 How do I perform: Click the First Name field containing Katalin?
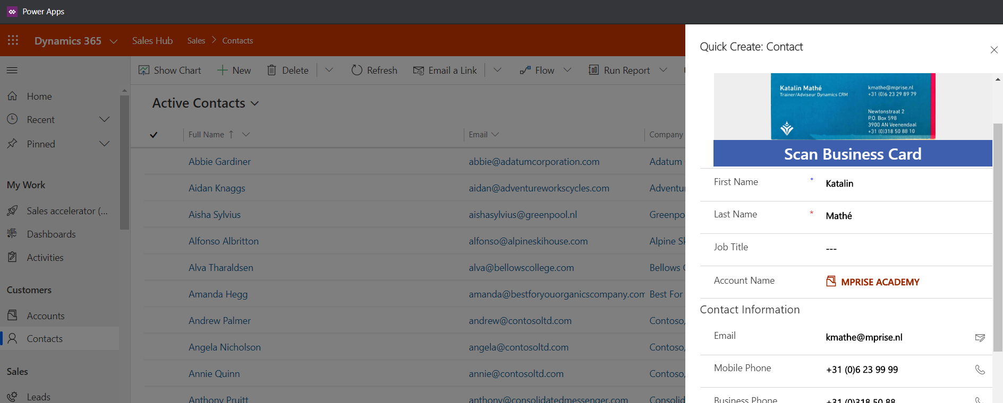[907, 183]
